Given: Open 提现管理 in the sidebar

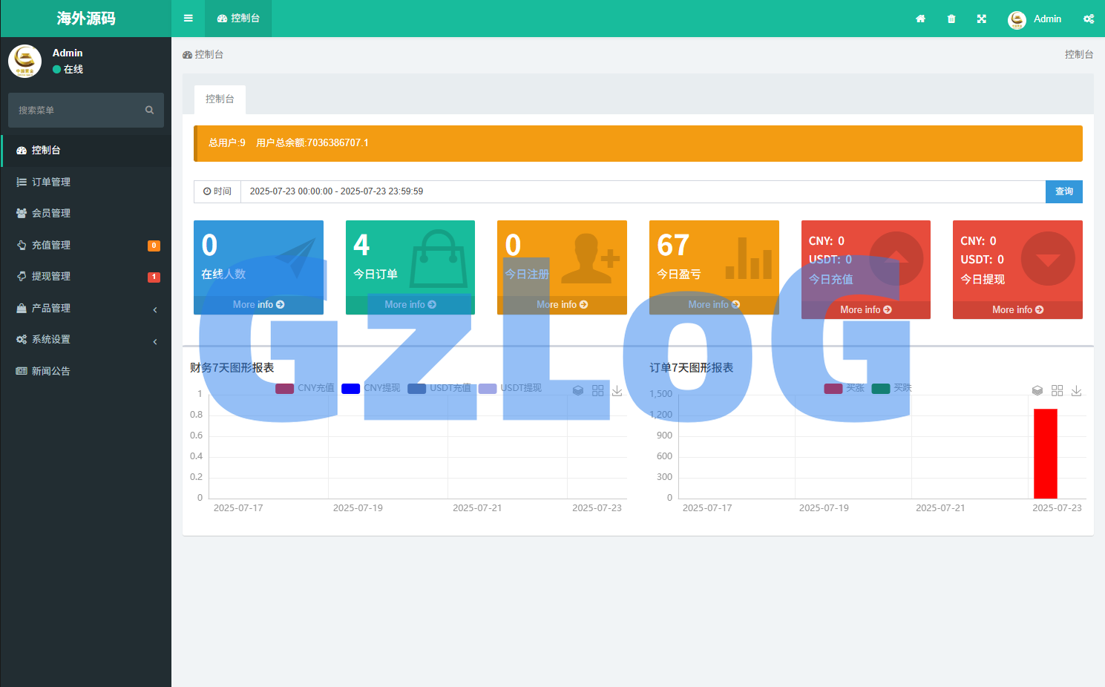Looking at the screenshot, I should (x=86, y=276).
